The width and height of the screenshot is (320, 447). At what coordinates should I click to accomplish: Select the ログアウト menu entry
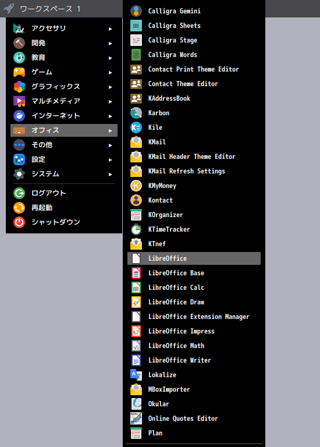(64, 193)
